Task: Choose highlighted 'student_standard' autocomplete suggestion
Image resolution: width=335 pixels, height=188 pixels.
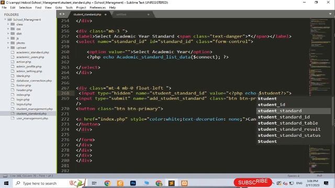Action: [294, 111]
